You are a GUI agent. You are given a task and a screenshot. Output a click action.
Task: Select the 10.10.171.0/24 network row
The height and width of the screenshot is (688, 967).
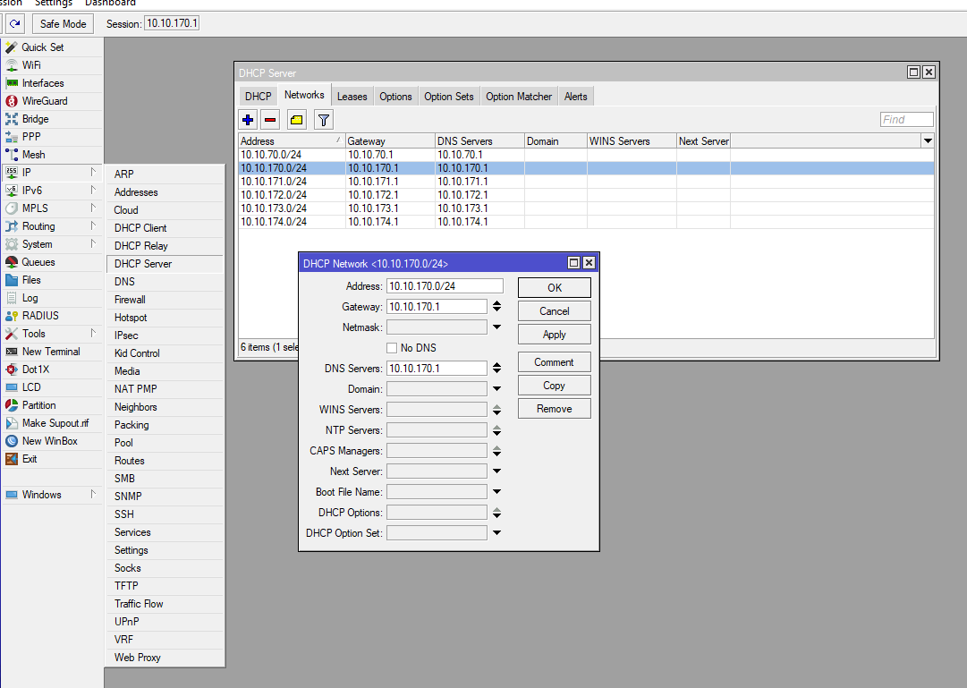coord(586,182)
